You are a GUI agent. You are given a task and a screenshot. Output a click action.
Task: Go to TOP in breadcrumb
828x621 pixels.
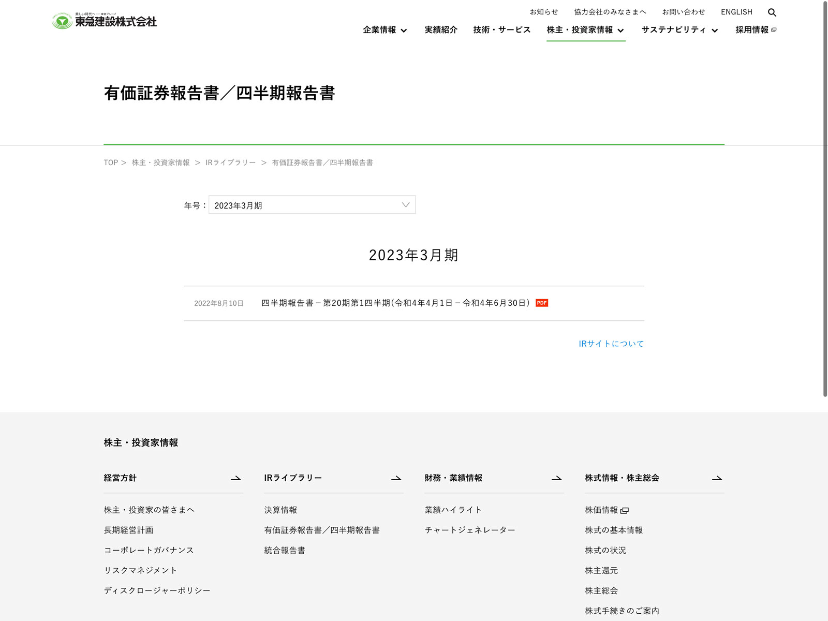[111, 162]
